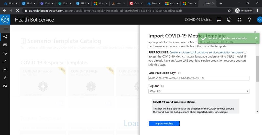Open settings gear in Health Bot header
The height and width of the screenshot is (135, 262).
239,20
